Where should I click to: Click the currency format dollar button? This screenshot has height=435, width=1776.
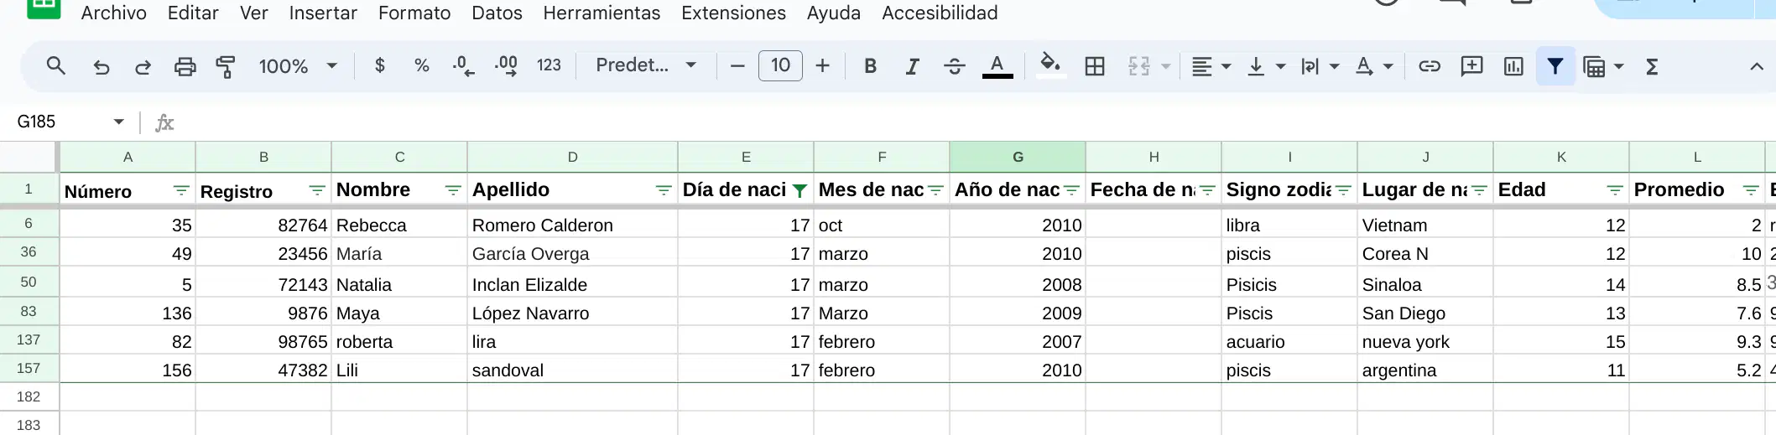(380, 65)
